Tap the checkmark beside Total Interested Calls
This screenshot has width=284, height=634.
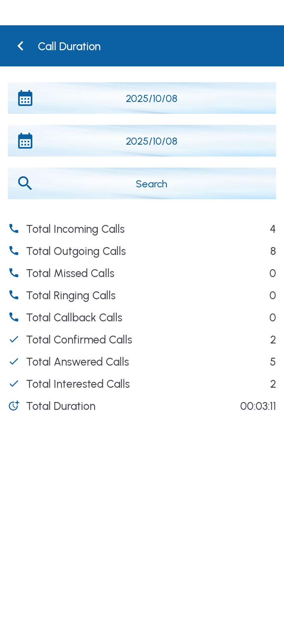[14, 384]
